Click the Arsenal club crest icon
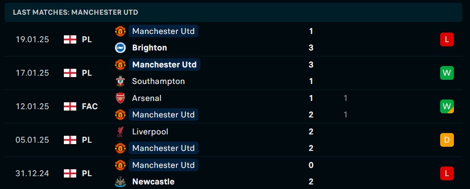This screenshot has height=189, width=470. click(120, 98)
